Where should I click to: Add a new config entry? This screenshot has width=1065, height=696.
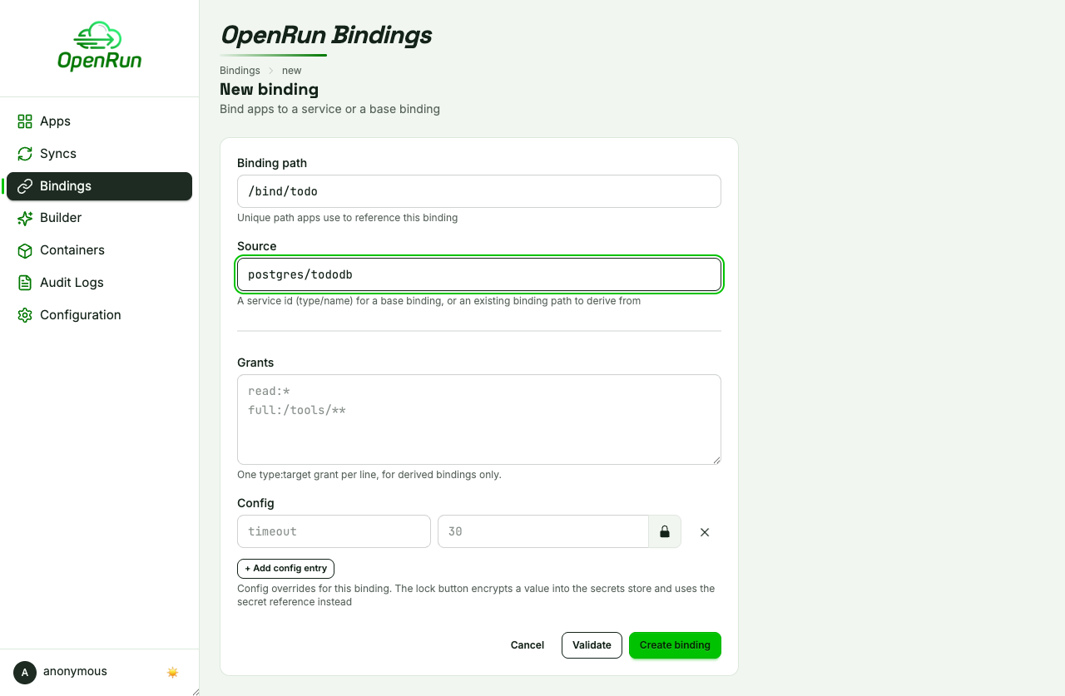coord(285,569)
